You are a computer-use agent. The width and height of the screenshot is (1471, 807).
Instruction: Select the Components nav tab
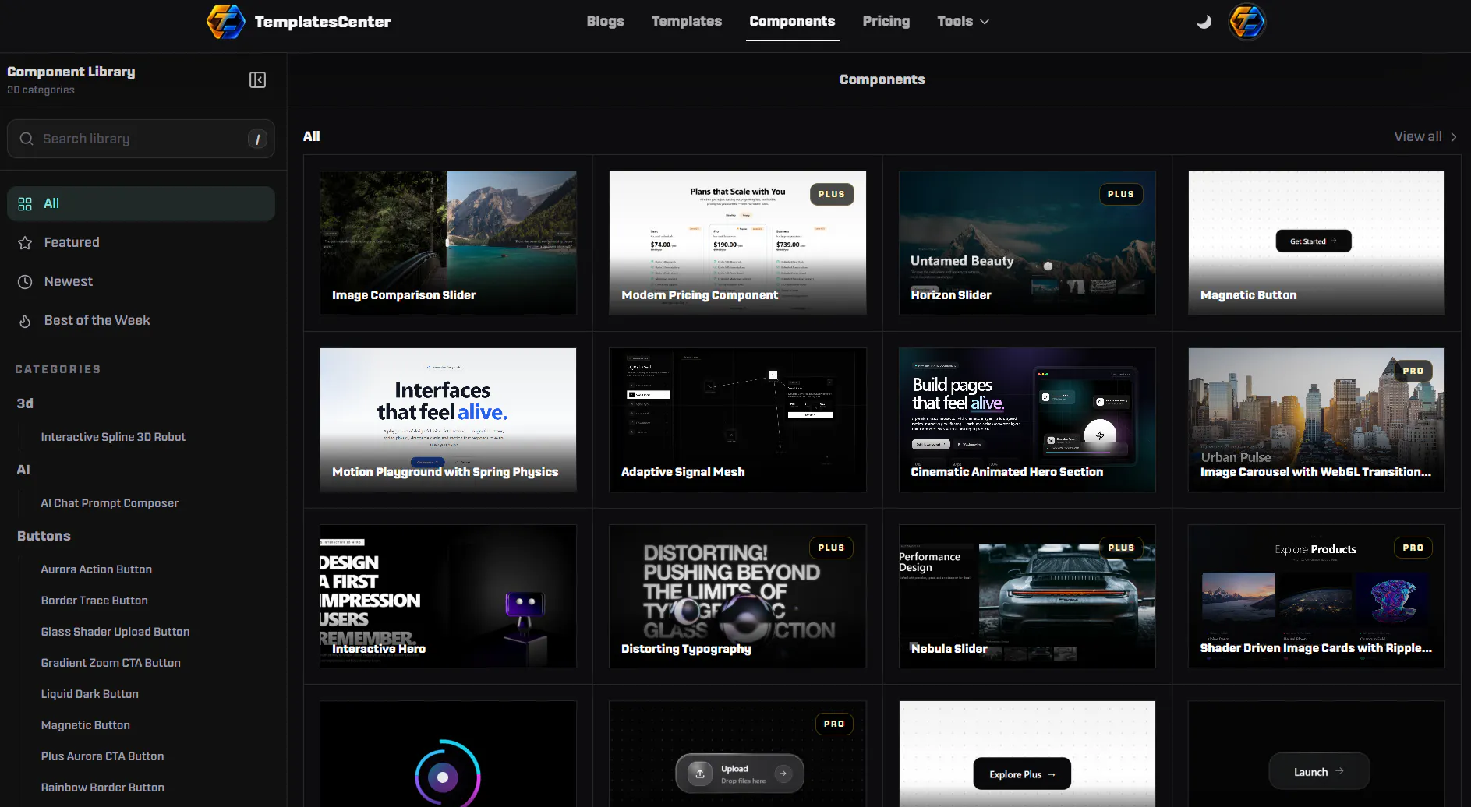(792, 21)
